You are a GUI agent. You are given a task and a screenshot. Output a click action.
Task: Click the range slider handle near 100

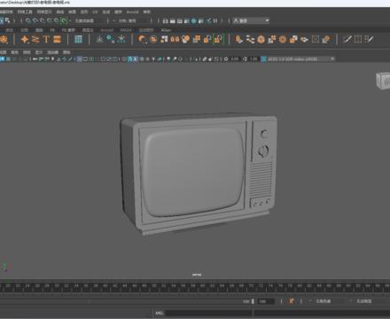pos(253,301)
